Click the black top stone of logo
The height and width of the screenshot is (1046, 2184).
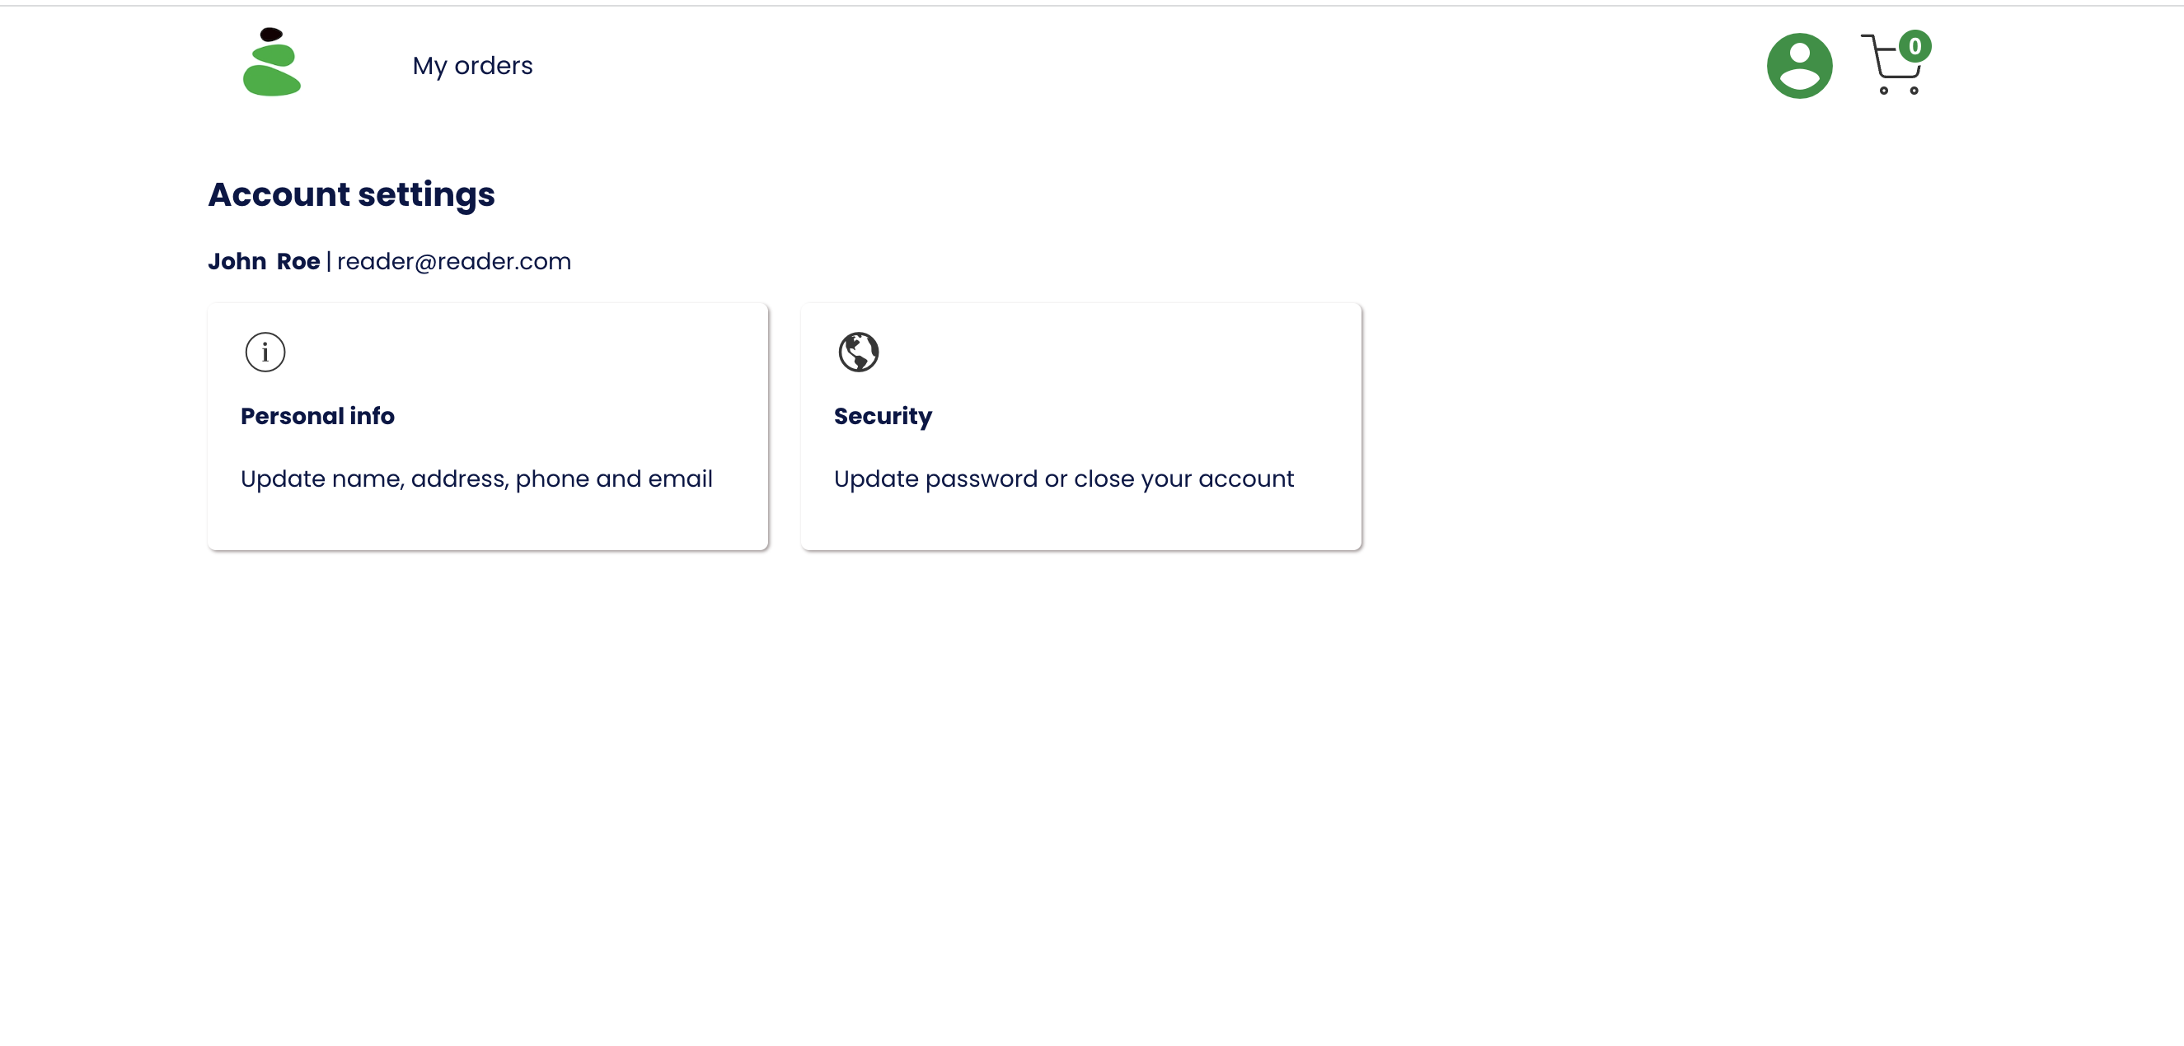pos(271,35)
